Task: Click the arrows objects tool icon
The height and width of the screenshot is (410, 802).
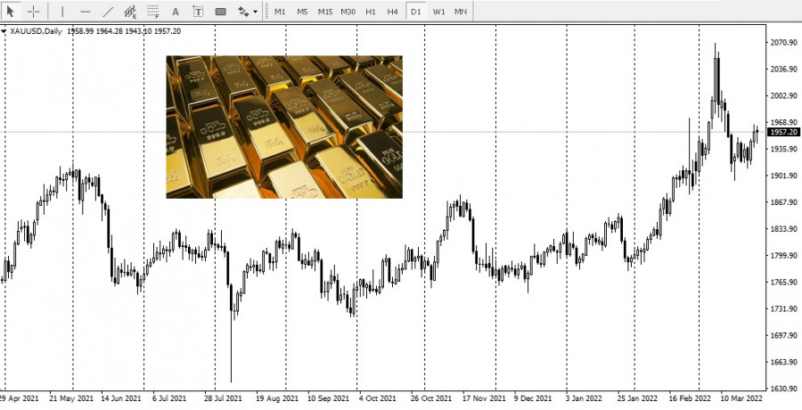Action: pos(243,12)
